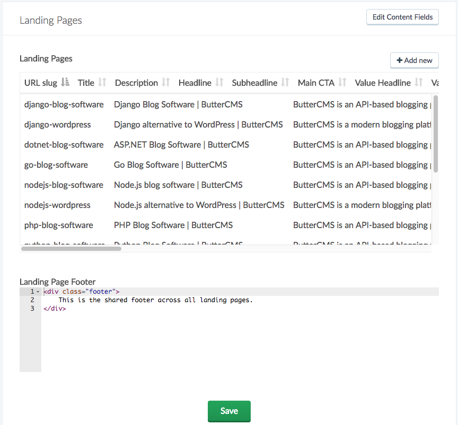Select the django-wordpress row slug
This screenshot has width=458, height=425.
coord(58,124)
